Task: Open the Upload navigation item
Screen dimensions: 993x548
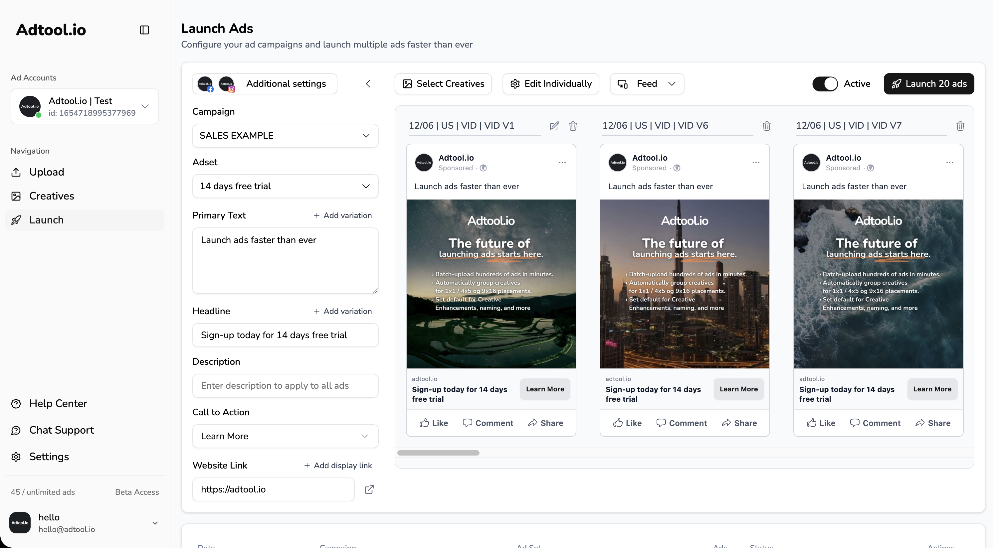Action: coord(47,172)
